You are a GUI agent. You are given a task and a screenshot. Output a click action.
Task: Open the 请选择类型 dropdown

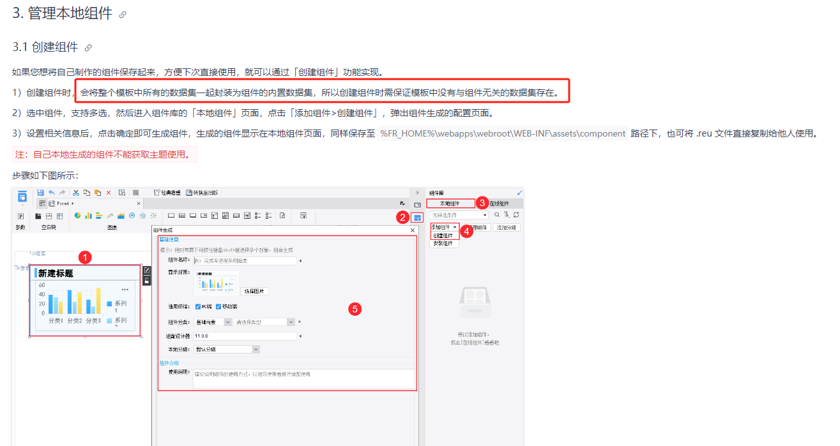tap(264, 322)
